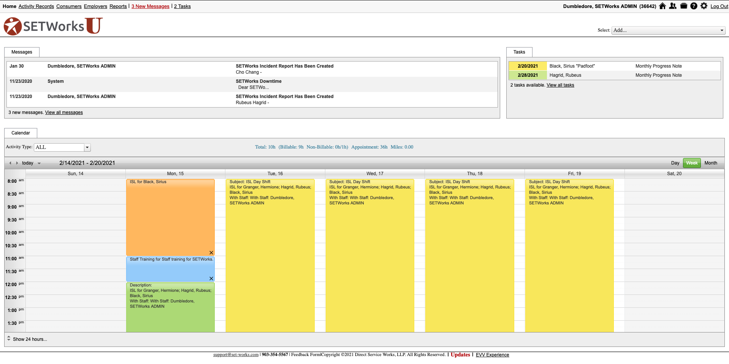The image size is (729, 364).
Task: Open the Consumers menu
Action: point(69,6)
